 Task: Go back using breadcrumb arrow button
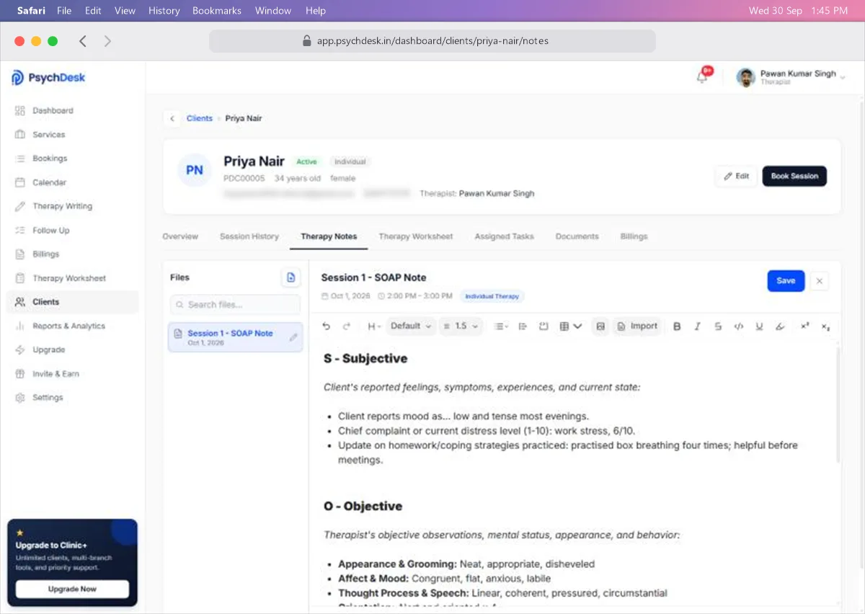click(x=172, y=118)
